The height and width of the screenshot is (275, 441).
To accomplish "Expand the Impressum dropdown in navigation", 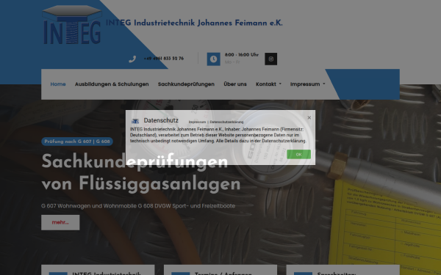I will click(x=307, y=84).
